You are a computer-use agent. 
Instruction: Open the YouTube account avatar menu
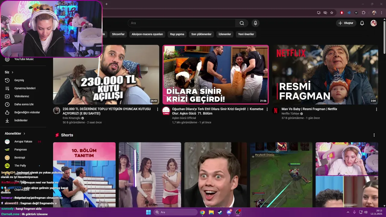374,23
